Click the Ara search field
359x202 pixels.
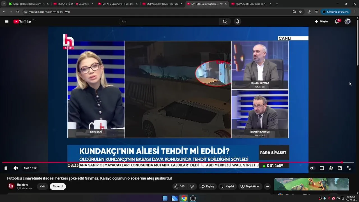169,21
